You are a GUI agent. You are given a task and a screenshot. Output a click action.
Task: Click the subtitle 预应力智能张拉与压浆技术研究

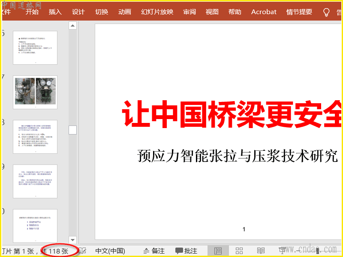click(x=238, y=156)
